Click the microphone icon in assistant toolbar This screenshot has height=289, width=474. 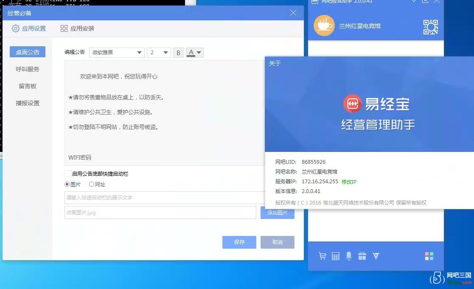348,256
